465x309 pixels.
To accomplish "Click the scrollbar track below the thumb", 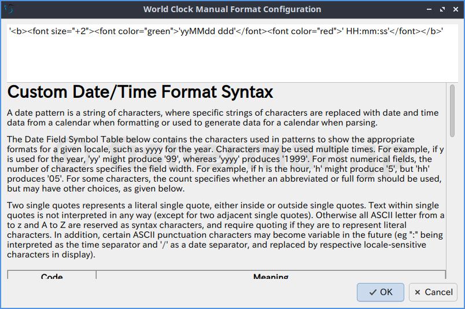I will tap(452, 220).
